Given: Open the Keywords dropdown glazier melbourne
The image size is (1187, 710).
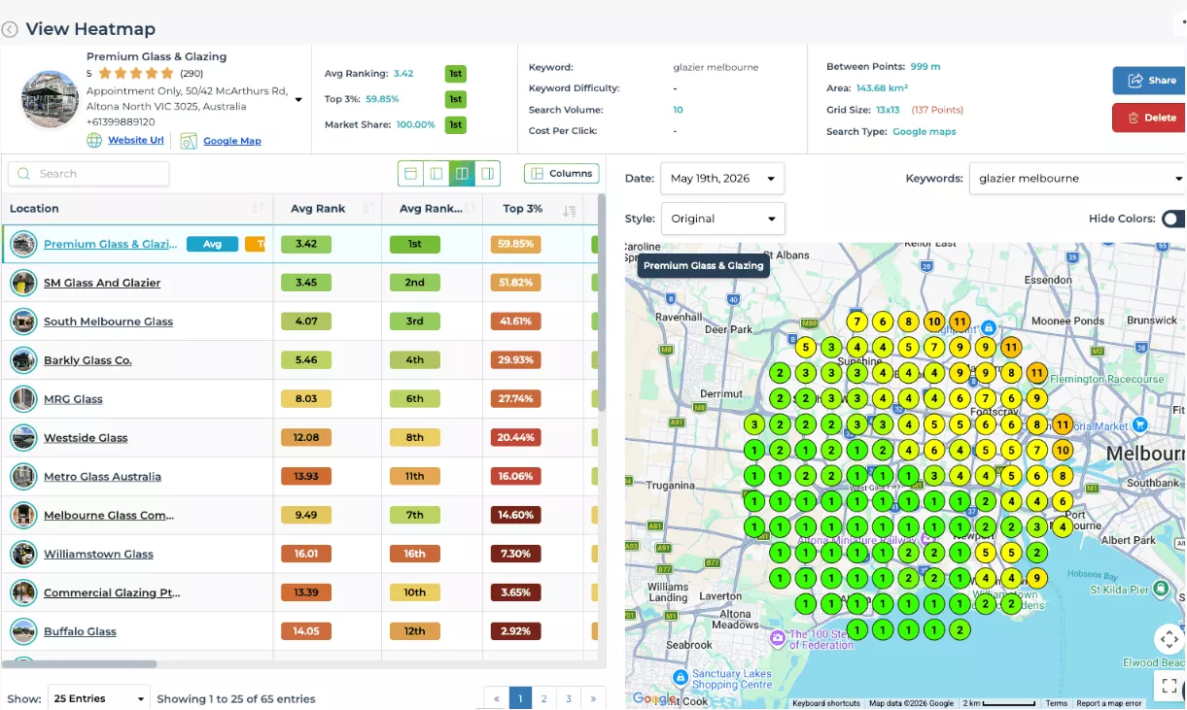Looking at the screenshot, I should tap(1077, 179).
